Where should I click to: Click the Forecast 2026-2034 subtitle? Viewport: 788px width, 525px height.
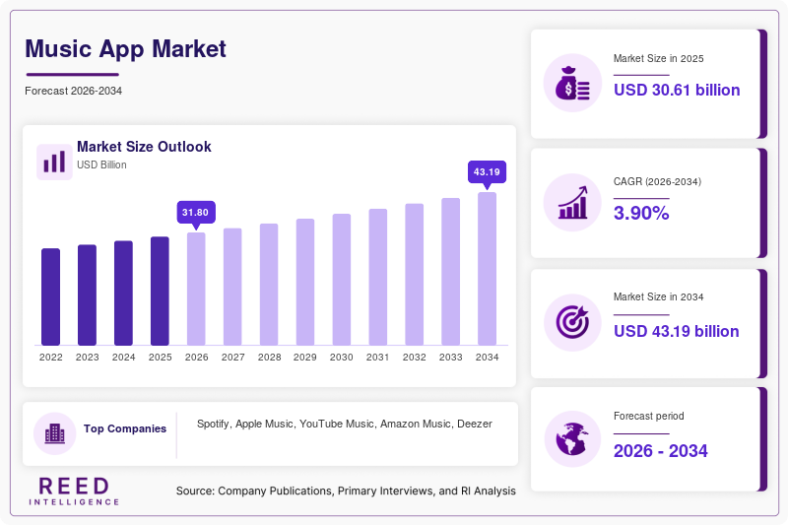click(73, 91)
